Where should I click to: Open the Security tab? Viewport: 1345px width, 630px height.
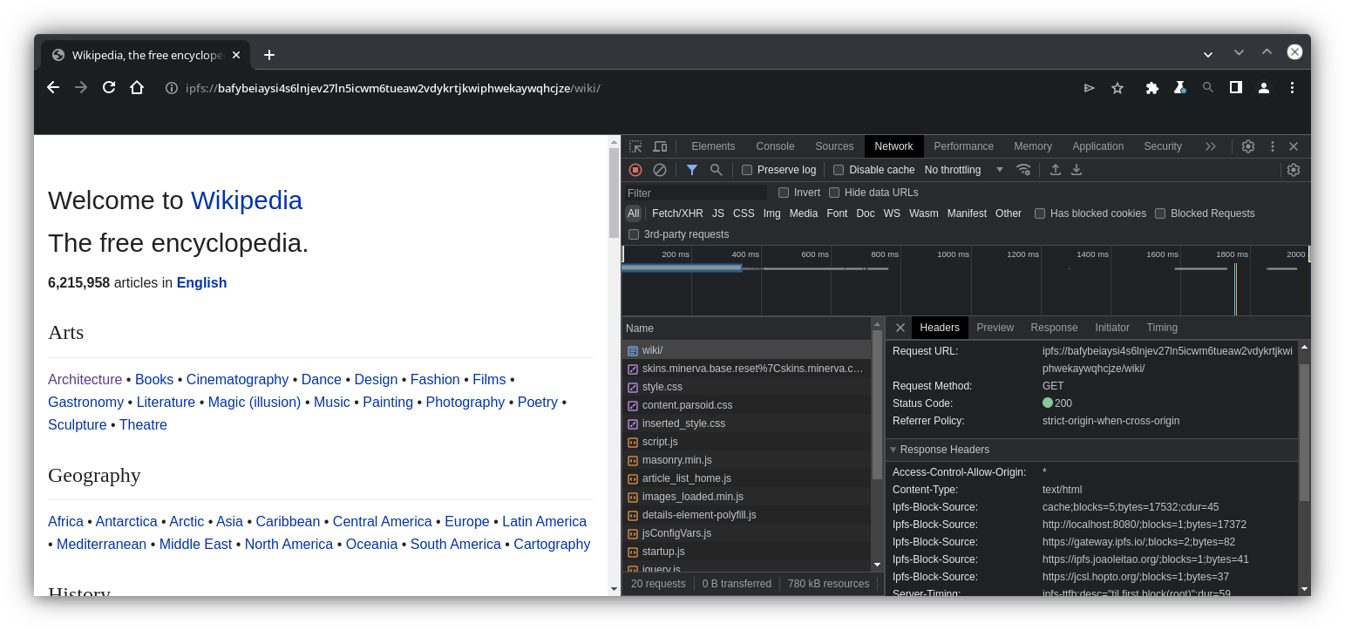click(1163, 146)
